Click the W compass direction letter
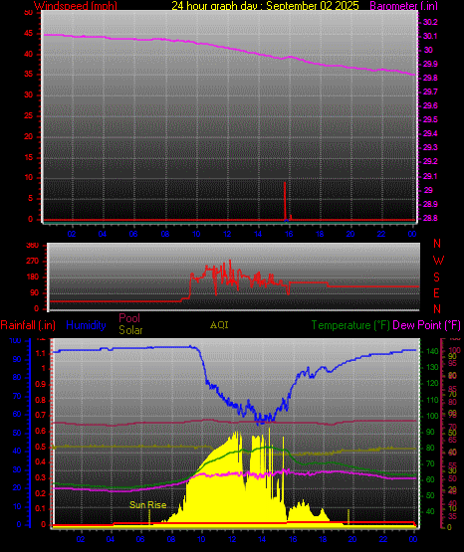The height and width of the screenshot is (552, 464). [438, 261]
